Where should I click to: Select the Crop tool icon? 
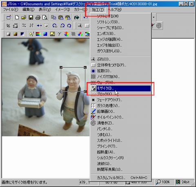tap(8, 26)
